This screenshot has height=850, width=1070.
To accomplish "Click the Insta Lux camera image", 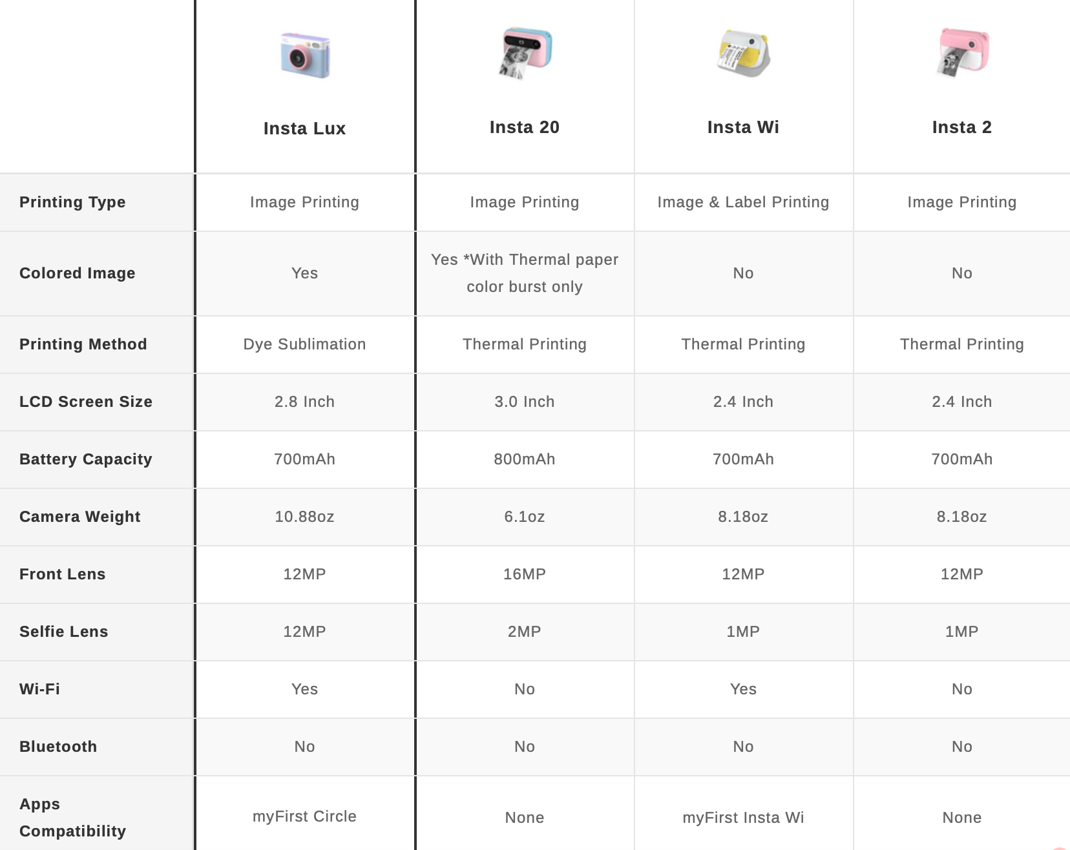I will point(305,56).
